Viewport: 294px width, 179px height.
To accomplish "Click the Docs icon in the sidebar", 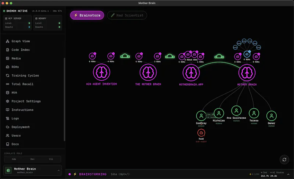I will coord(7,144).
